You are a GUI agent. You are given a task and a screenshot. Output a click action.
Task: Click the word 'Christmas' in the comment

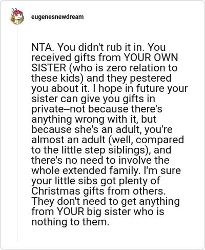click(56, 191)
